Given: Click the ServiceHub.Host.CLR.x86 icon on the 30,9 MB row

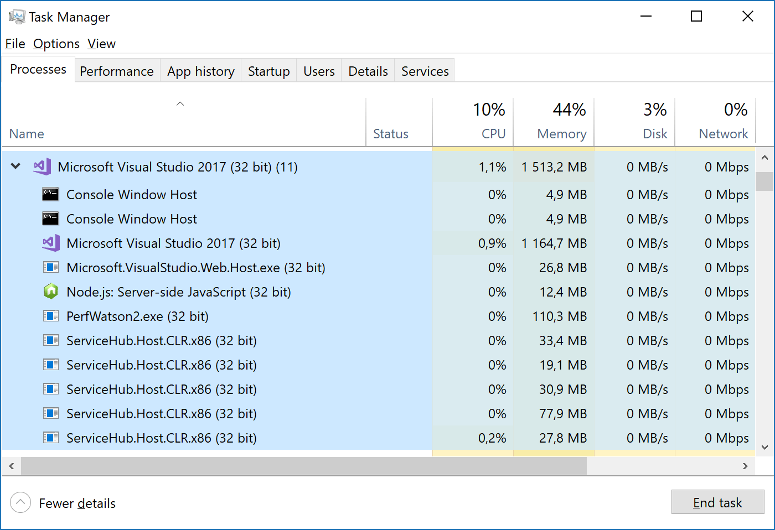Looking at the screenshot, I should pos(51,389).
